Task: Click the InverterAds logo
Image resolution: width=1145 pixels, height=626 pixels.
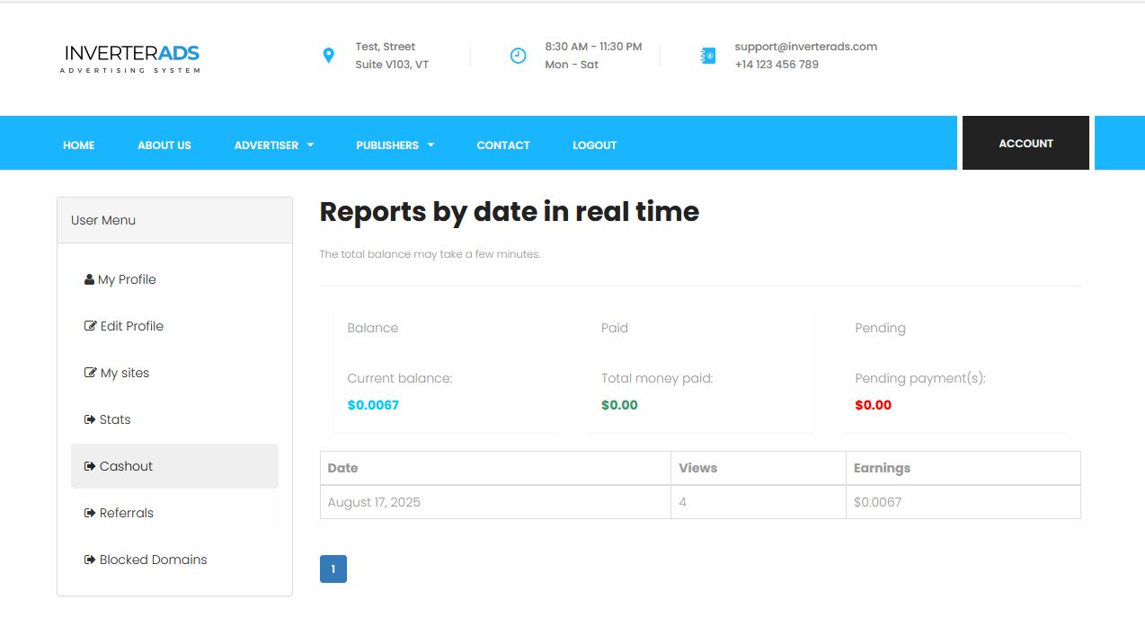Action: click(x=131, y=57)
